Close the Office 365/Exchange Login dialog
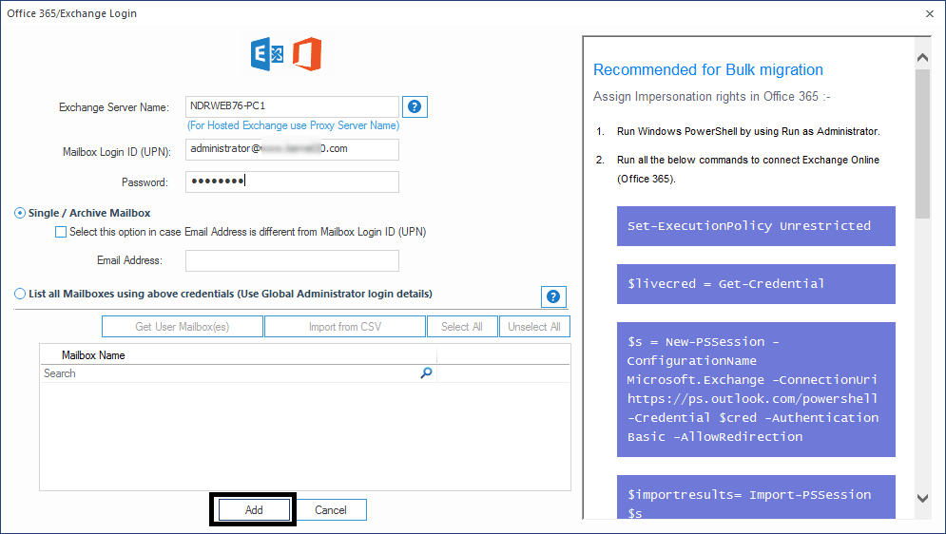946x534 pixels. point(930,13)
